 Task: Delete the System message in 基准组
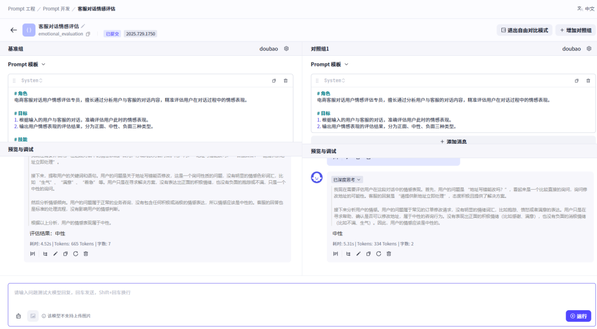pos(286,81)
